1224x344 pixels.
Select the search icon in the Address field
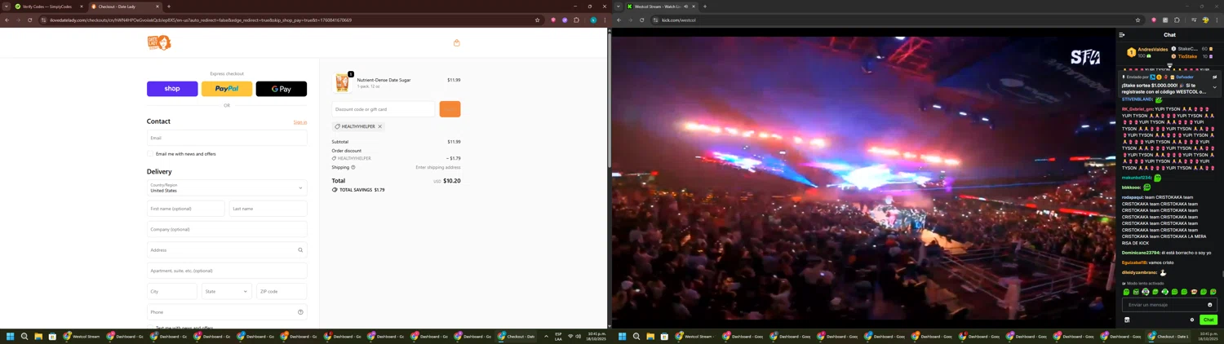[x=300, y=250]
